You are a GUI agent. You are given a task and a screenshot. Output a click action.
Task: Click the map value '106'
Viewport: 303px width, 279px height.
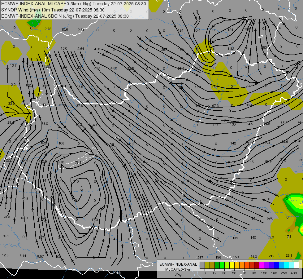(62, 143)
